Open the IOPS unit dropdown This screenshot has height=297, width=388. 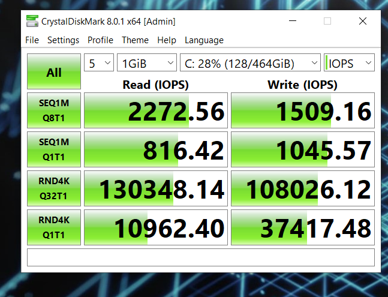click(349, 62)
